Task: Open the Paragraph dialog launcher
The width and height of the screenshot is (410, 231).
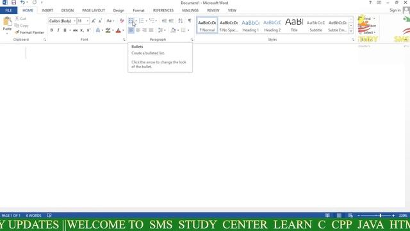Action: point(192,40)
